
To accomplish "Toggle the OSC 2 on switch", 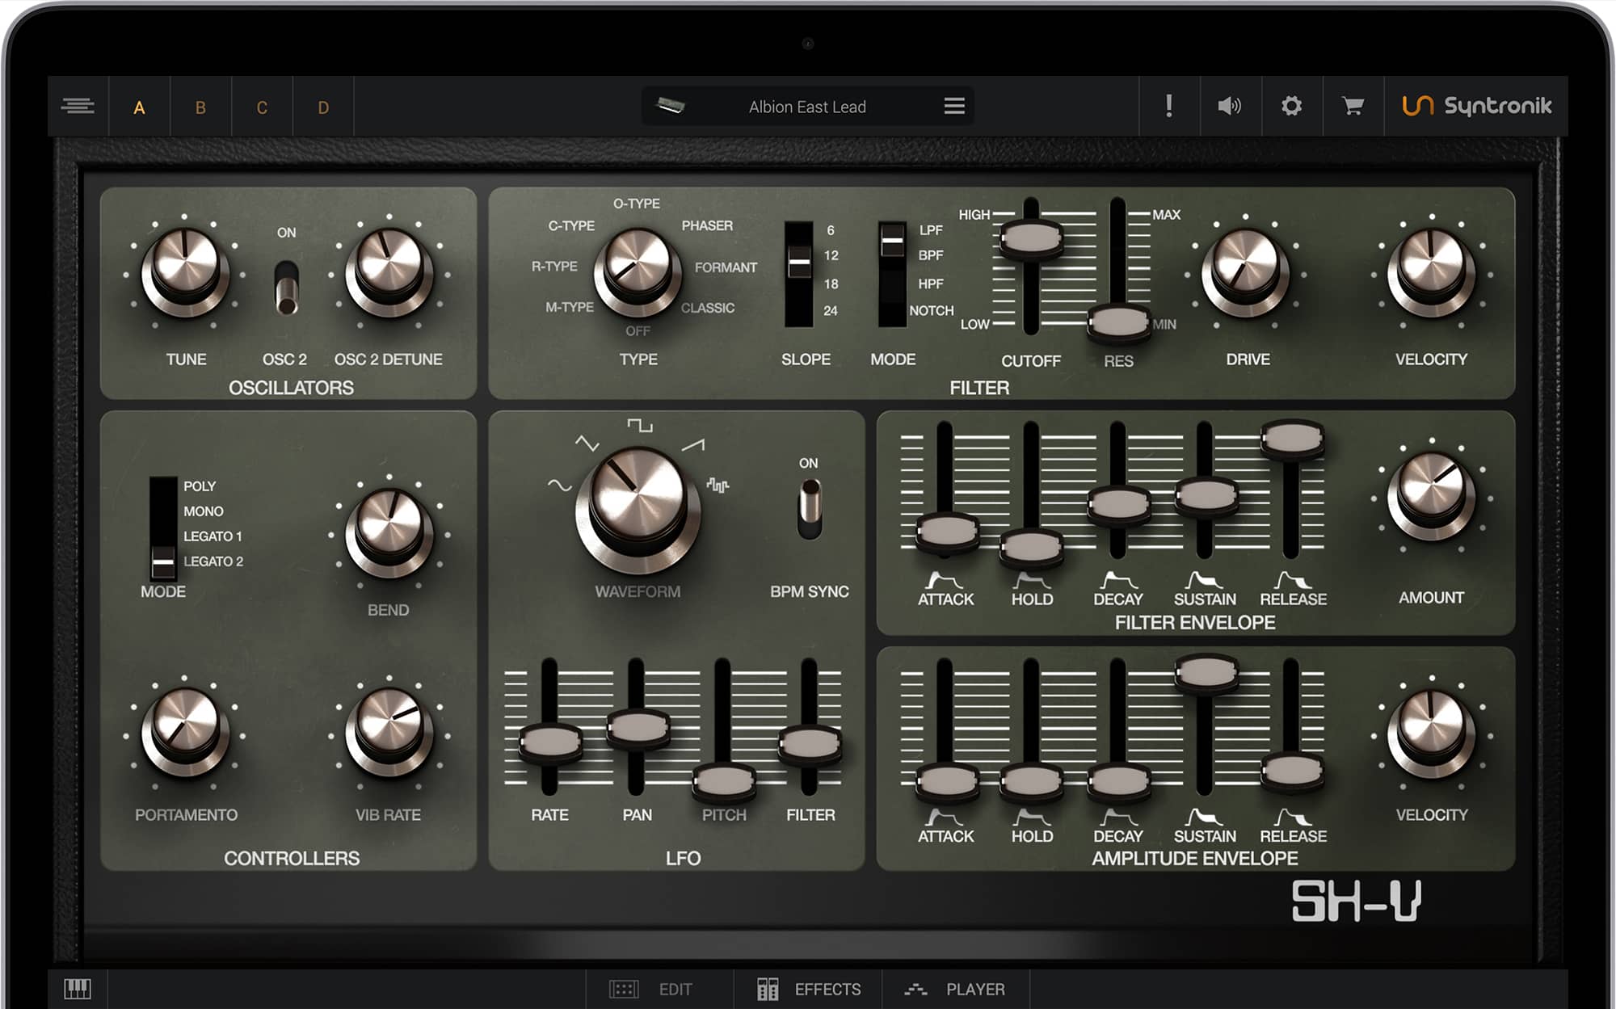I will (286, 287).
